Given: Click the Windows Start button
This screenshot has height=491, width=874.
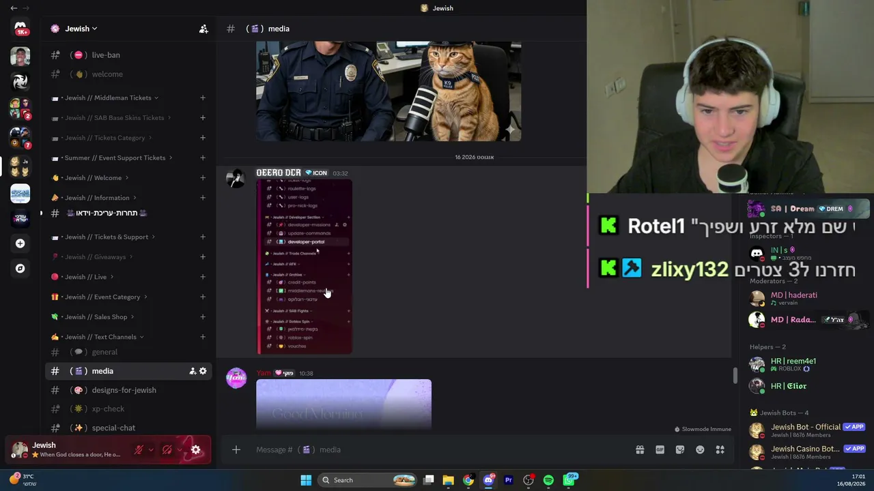Looking at the screenshot, I should click(306, 480).
